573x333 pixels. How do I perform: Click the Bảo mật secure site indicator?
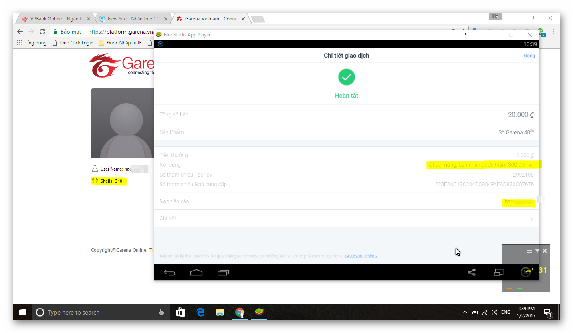pos(67,32)
